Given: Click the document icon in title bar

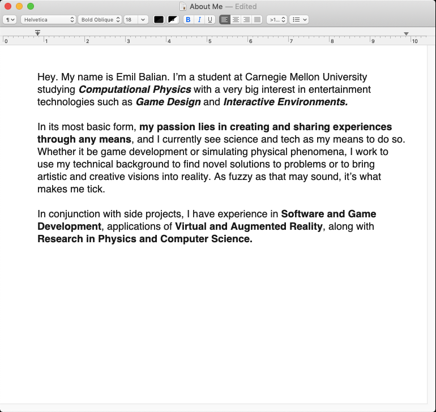Looking at the screenshot, I should [x=183, y=6].
